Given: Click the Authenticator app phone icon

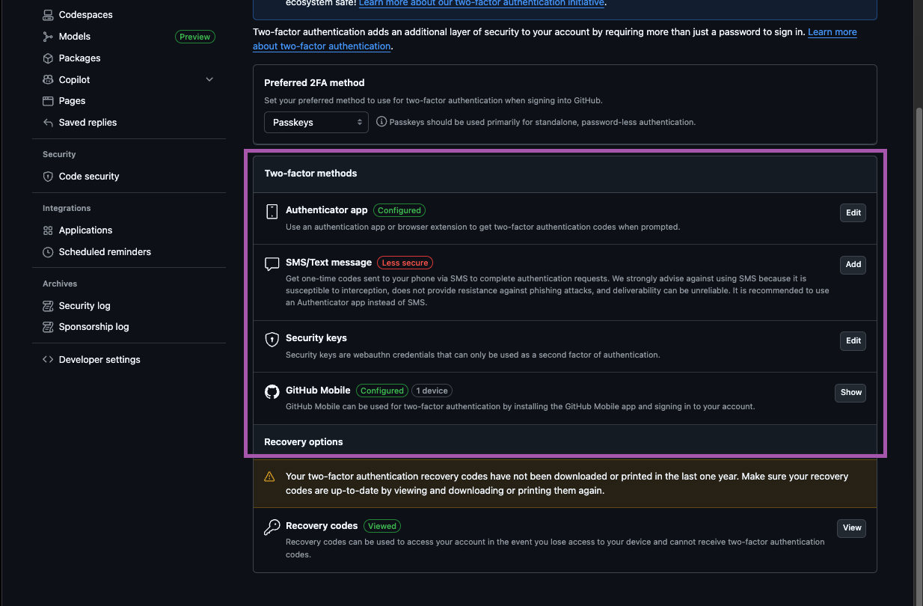Looking at the screenshot, I should 272,212.
